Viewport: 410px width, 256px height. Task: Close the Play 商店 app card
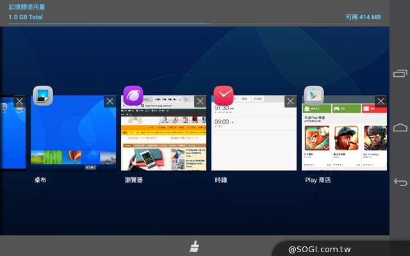click(x=381, y=102)
